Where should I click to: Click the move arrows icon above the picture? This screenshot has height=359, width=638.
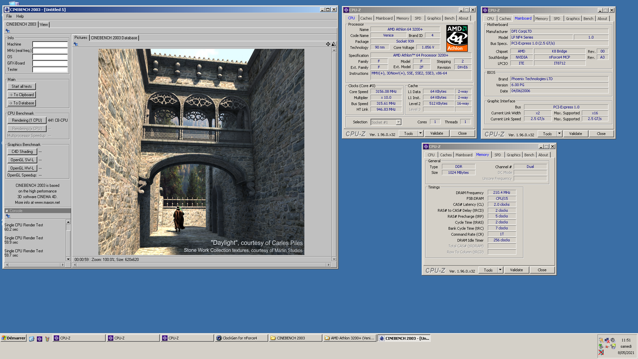tap(328, 44)
